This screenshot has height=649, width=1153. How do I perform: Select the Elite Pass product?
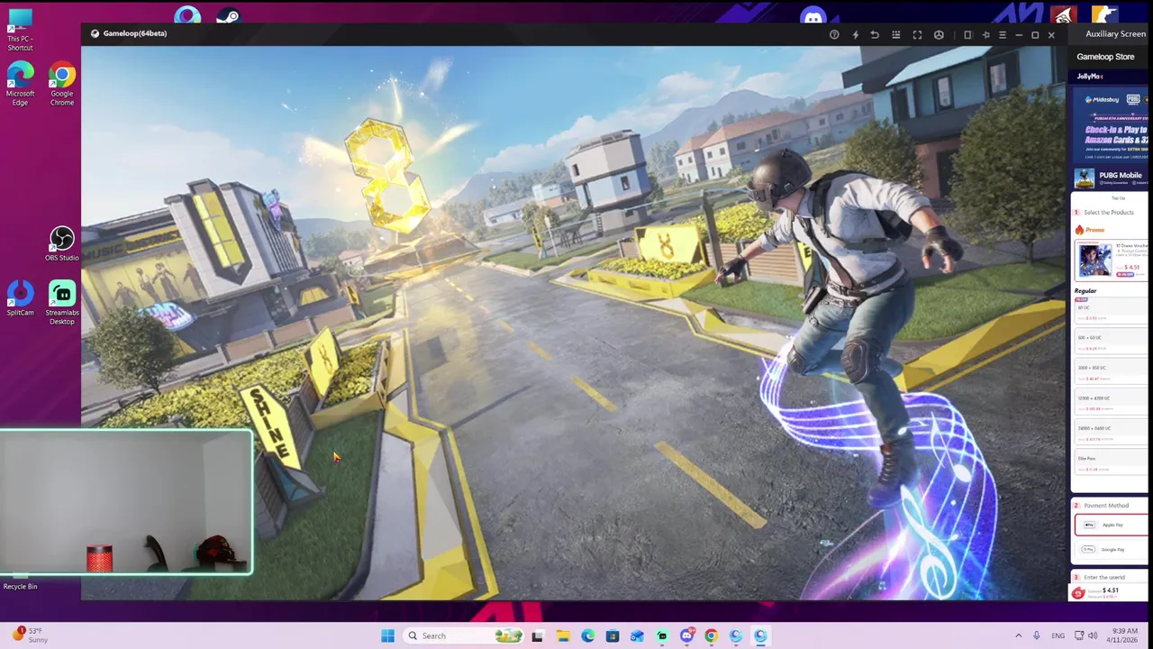coord(1110,463)
